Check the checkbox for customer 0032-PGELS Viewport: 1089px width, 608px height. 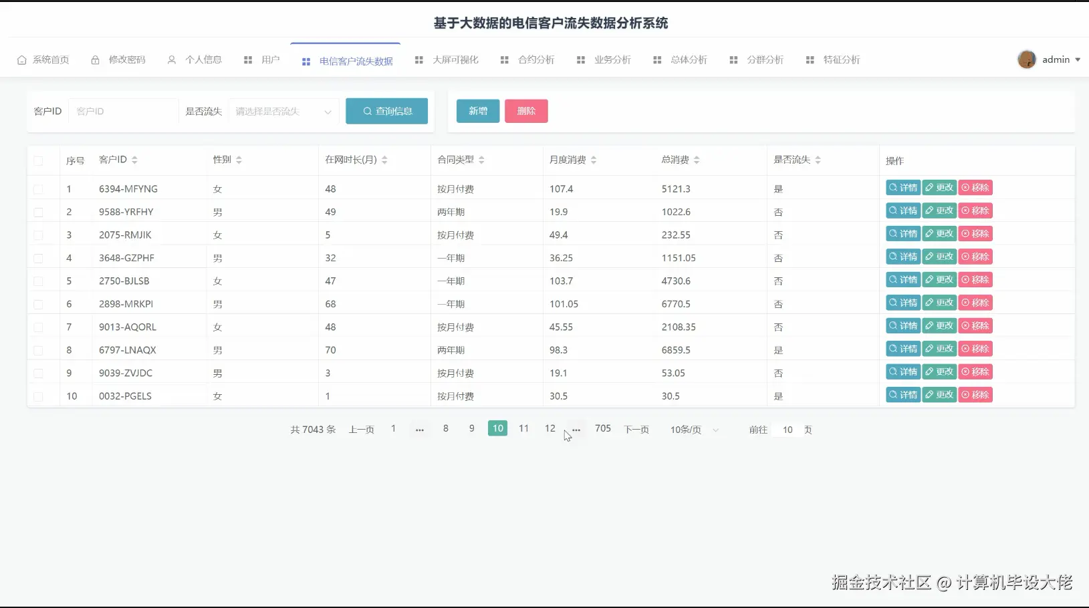point(38,396)
